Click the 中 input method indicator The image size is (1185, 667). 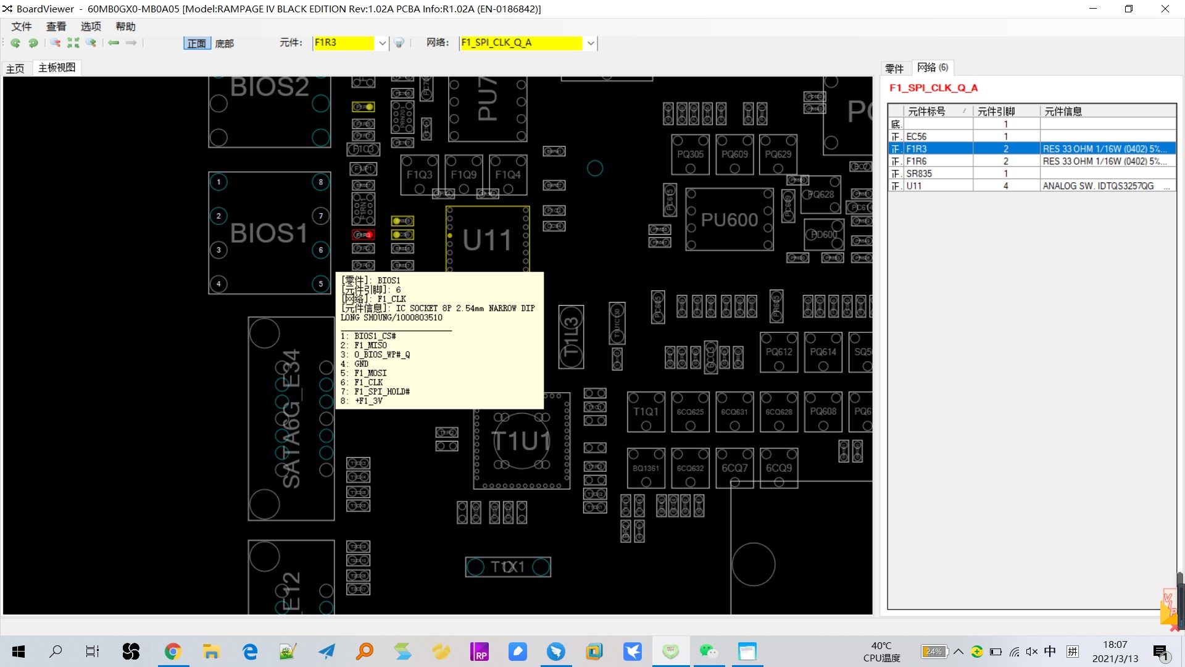coord(1050,652)
